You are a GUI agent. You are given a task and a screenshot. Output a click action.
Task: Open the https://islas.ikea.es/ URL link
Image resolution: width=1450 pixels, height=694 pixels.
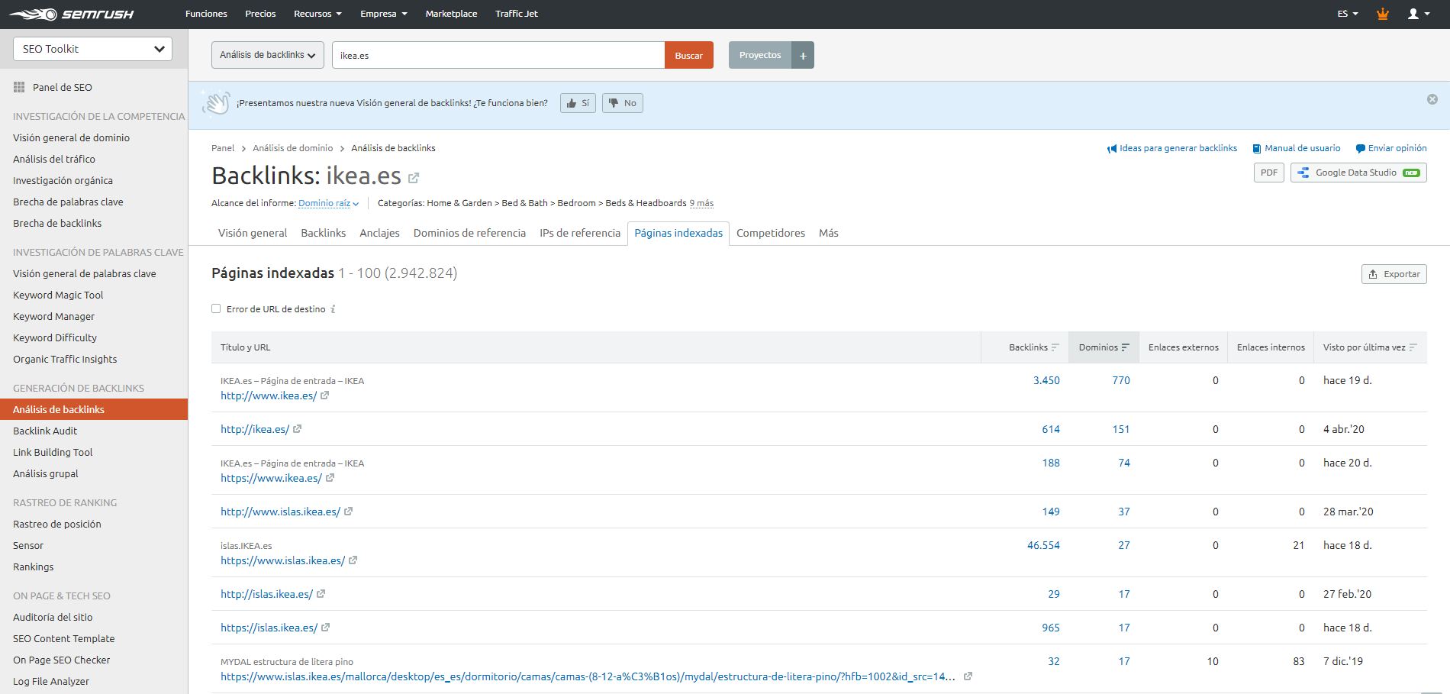(269, 628)
